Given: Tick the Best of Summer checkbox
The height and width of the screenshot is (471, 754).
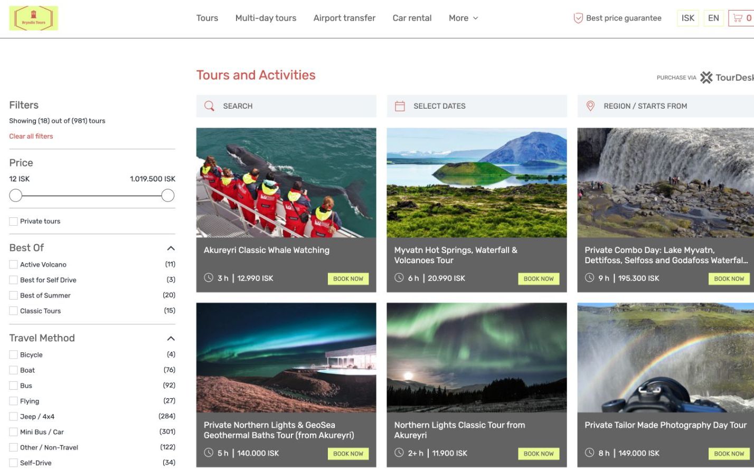Looking at the screenshot, I should tap(14, 295).
